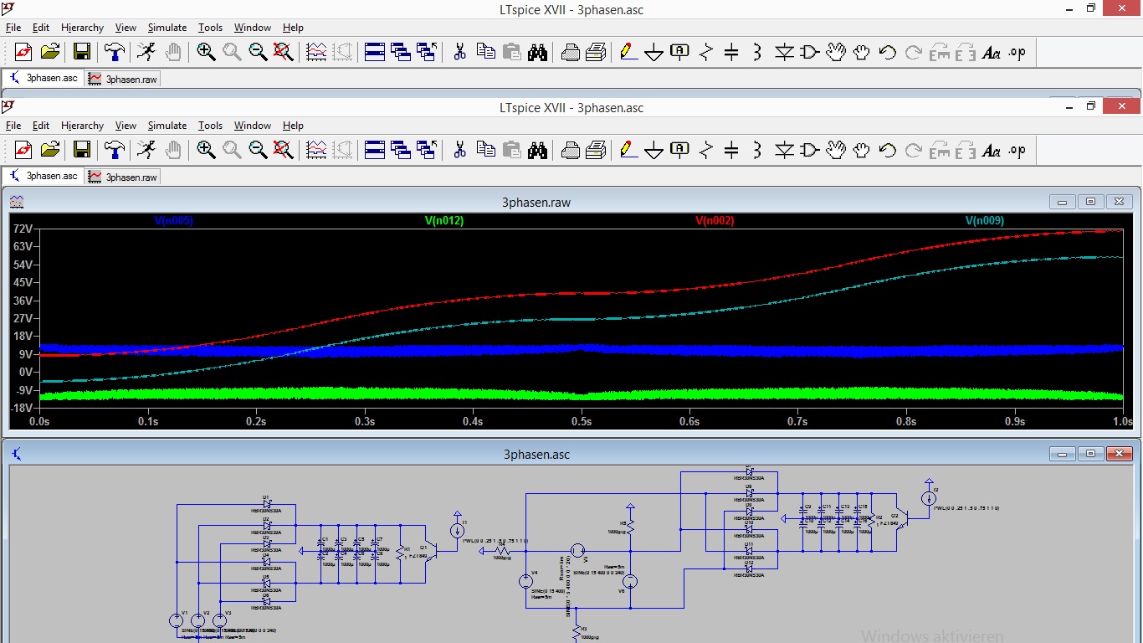The height and width of the screenshot is (643, 1143).
Task: Click 72V label on voltage axis
Action: (x=23, y=229)
